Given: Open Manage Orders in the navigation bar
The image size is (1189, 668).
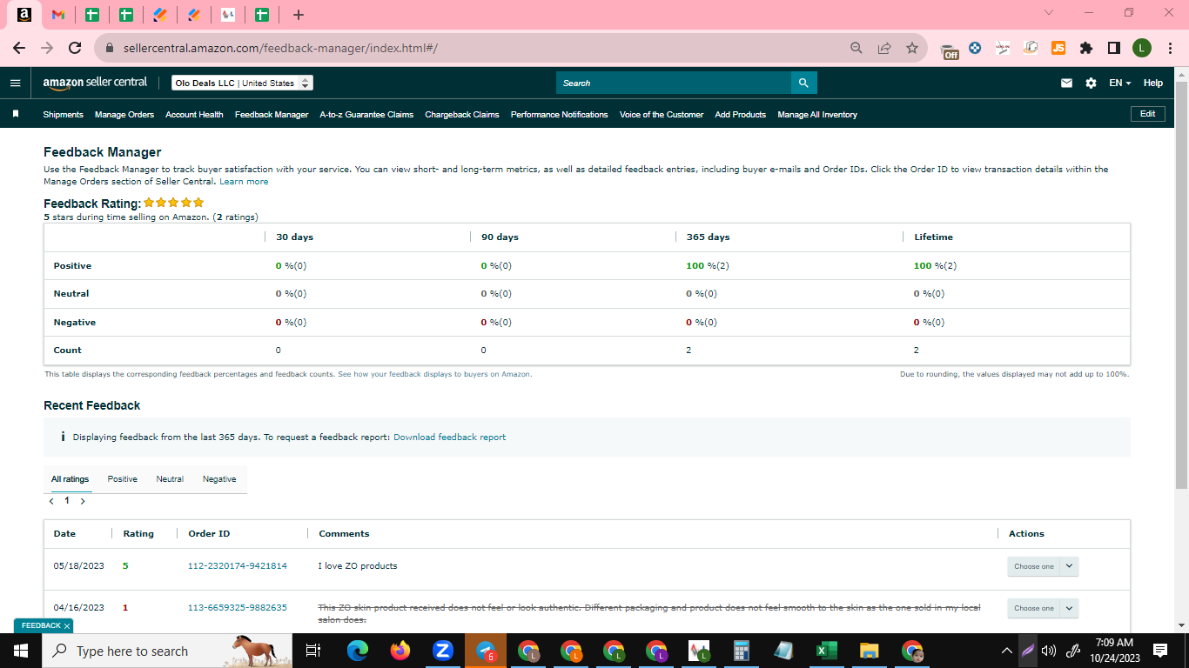Looking at the screenshot, I should coord(124,114).
